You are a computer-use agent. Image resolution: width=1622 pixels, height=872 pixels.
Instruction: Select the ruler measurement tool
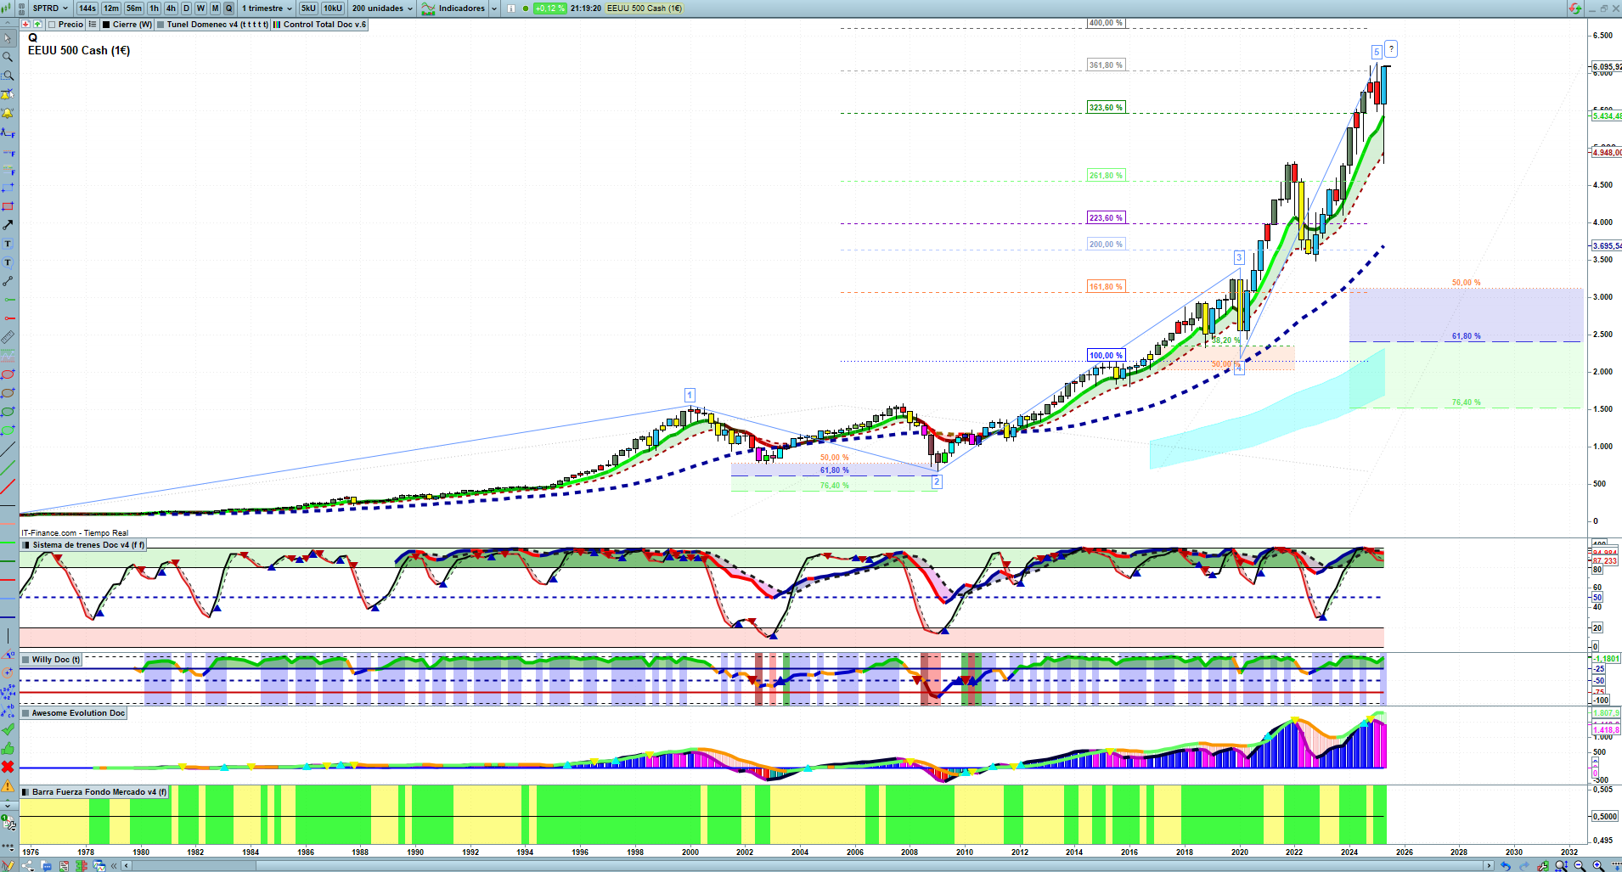8,337
